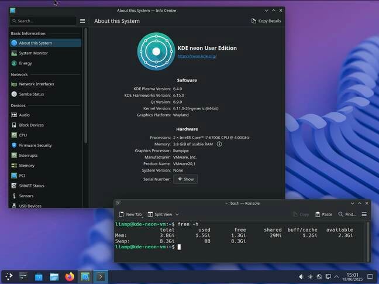The height and width of the screenshot is (284, 379).
Task: Select the Energy sidebar item
Action: click(46, 63)
